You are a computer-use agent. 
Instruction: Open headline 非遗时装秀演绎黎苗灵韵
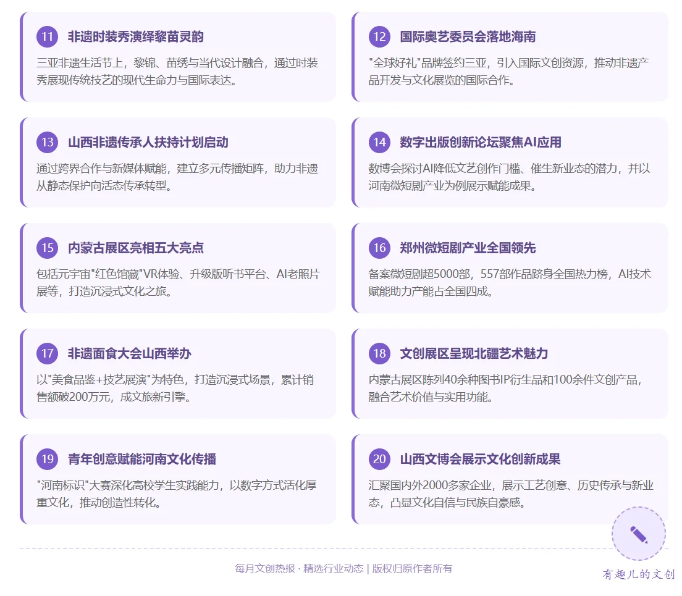136,36
